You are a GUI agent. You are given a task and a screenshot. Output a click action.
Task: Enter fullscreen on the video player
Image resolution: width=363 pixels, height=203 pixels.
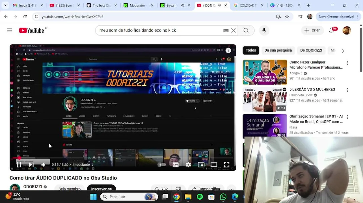point(226,165)
